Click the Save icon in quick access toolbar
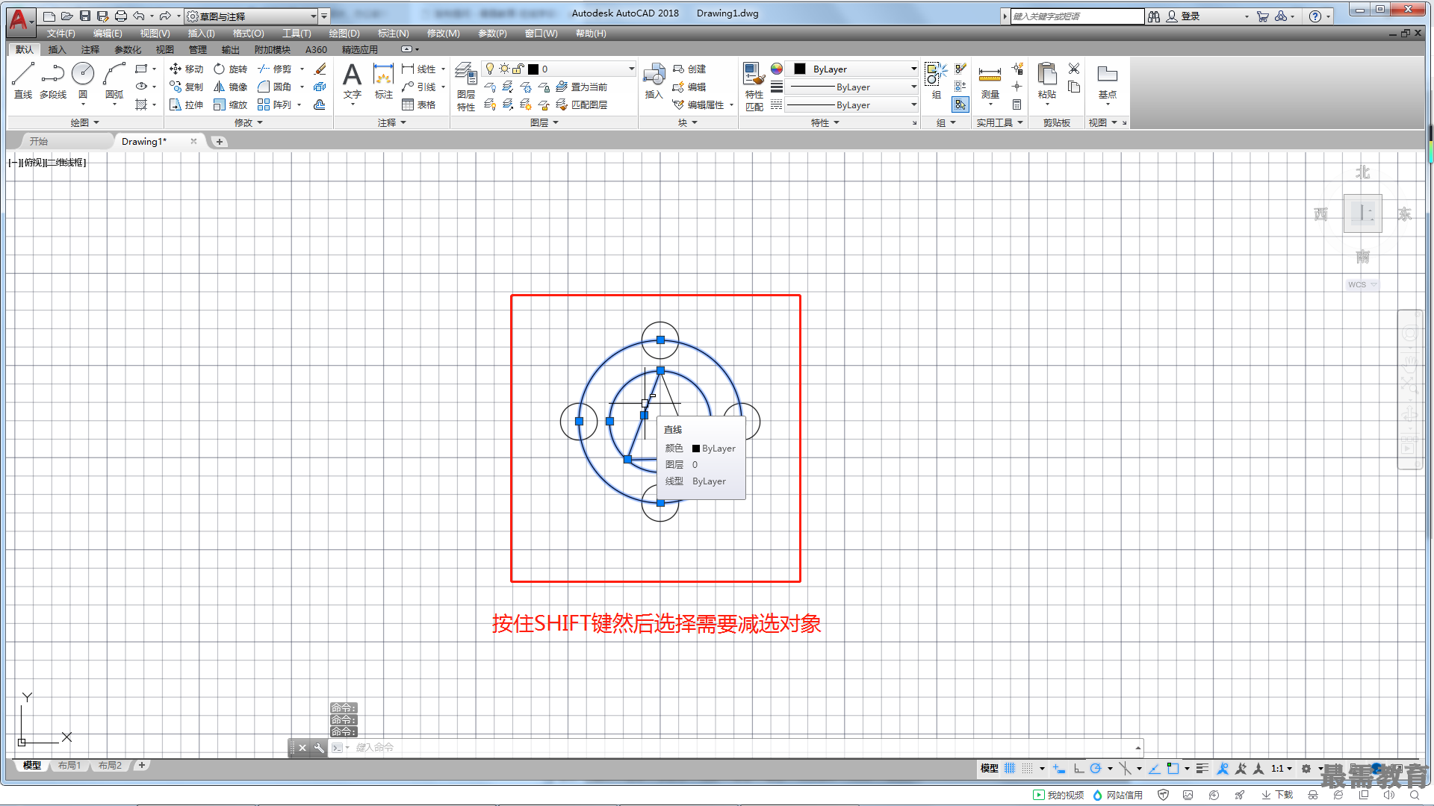Screen dimensions: 1434x806 coord(84,16)
